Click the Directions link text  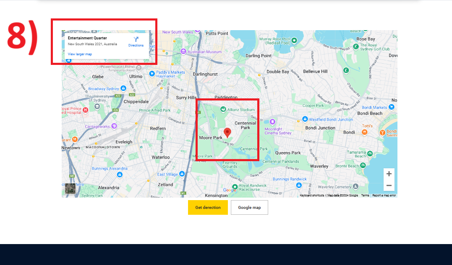coord(136,45)
